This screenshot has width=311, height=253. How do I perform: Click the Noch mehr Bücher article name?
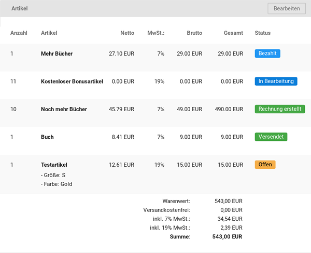64,109
